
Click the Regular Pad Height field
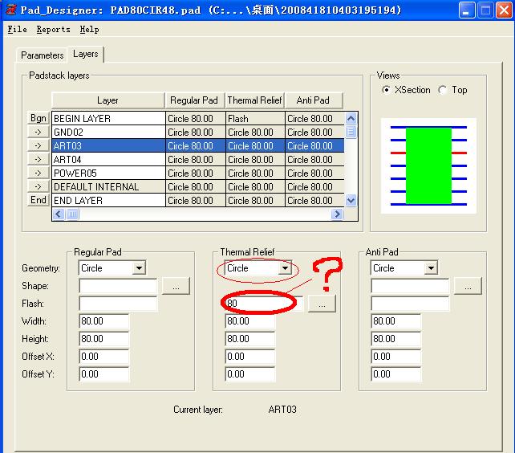click(104, 339)
